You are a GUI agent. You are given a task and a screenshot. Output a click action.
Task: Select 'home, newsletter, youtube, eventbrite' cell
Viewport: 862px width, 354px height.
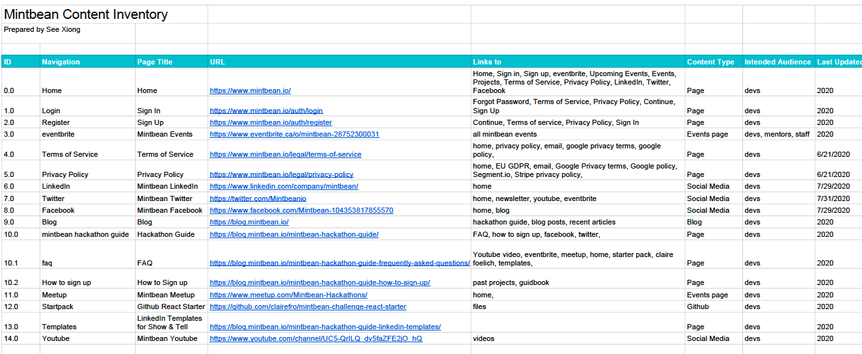click(x=578, y=198)
